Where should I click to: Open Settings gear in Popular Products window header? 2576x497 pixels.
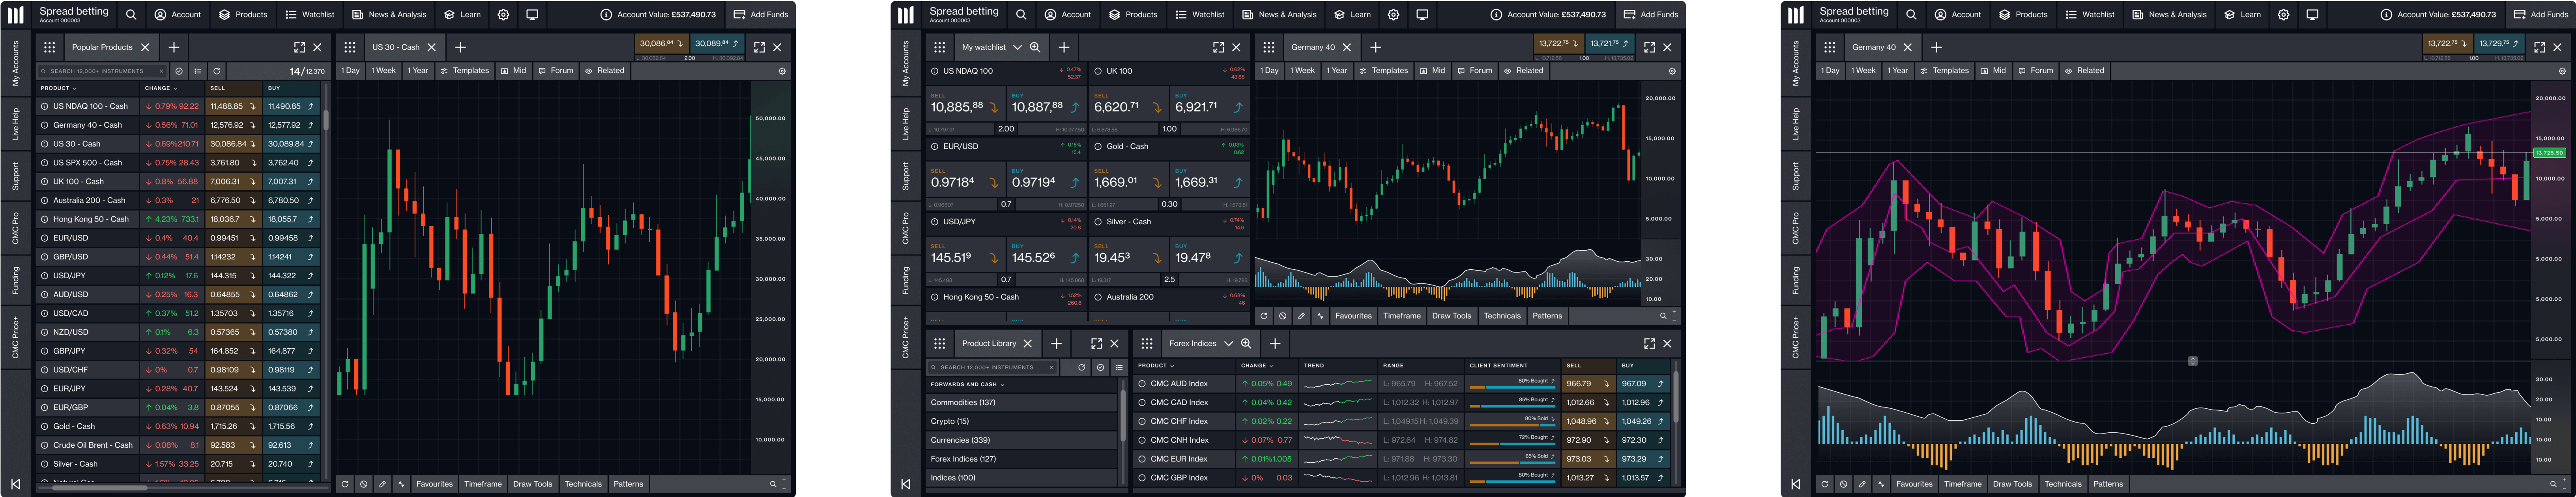click(503, 15)
